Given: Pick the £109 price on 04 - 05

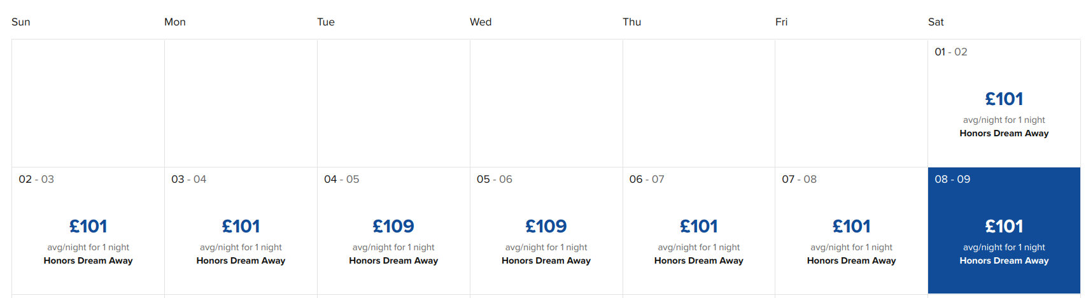Looking at the screenshot, I should [393, 226].
